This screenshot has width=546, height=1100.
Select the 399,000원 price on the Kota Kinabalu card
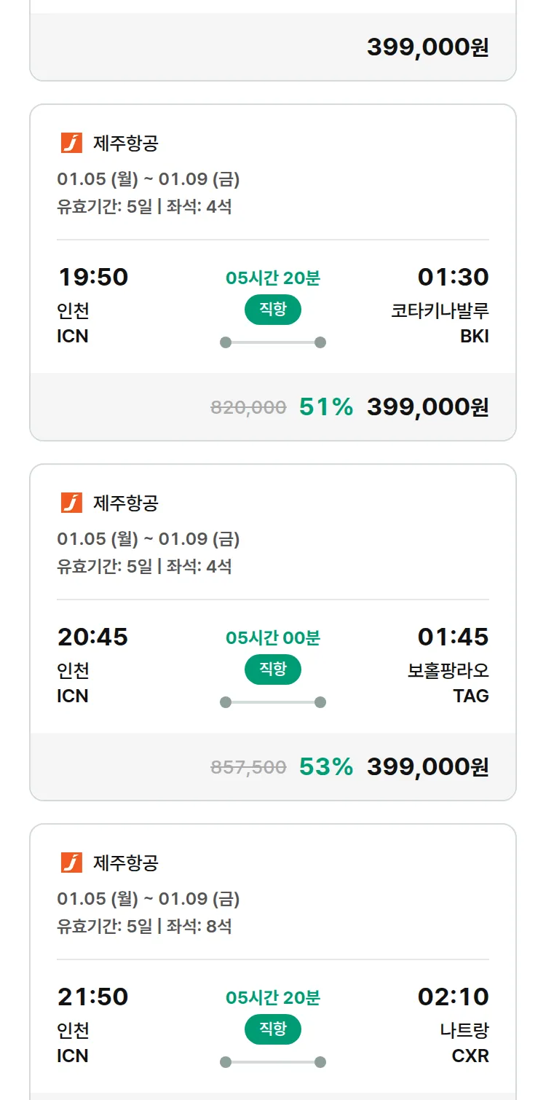point(427,407)
